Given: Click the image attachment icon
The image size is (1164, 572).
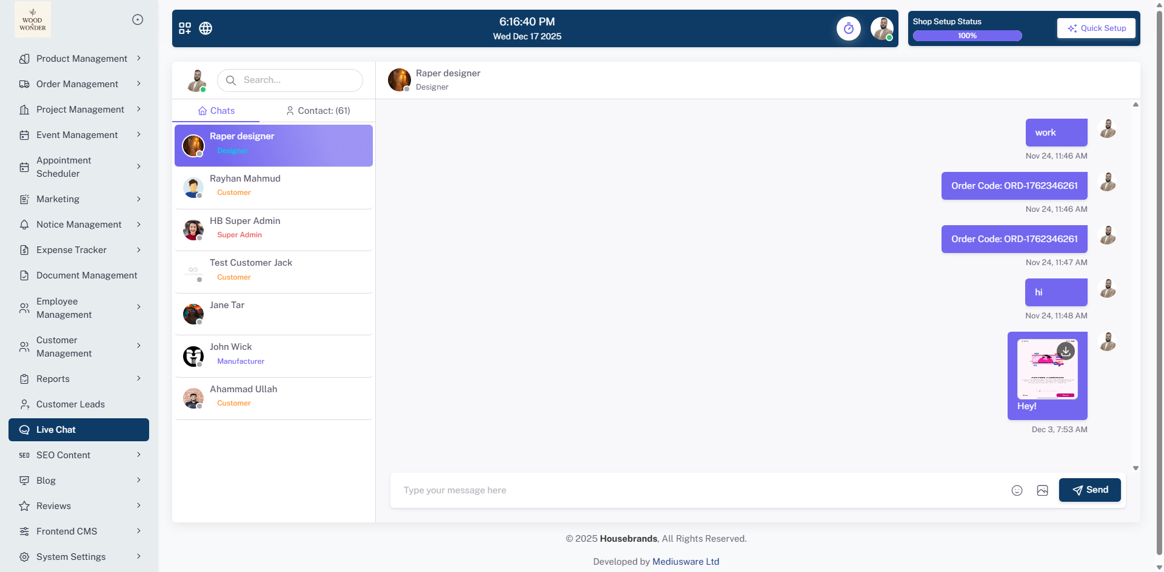Looking at the screenshot, I should coord(1042,490).
